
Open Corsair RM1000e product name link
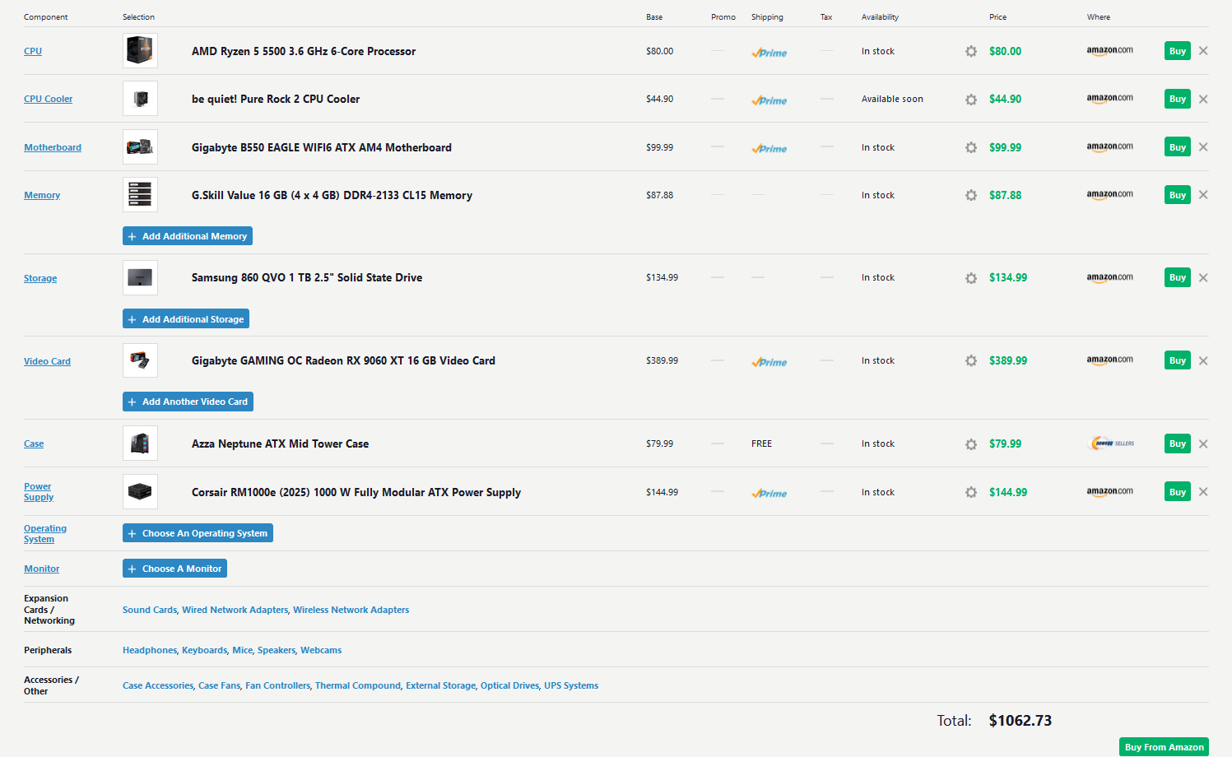[x=356, y=492]
